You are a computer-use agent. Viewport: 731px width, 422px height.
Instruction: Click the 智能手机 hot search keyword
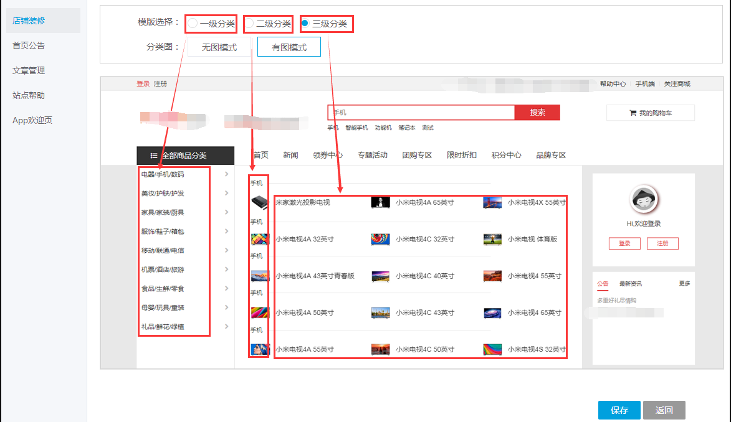pyautogui.click(x=356, y=128)
